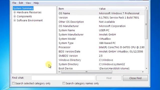Click the vertical scrollbar down arrow

click(146, 68)
